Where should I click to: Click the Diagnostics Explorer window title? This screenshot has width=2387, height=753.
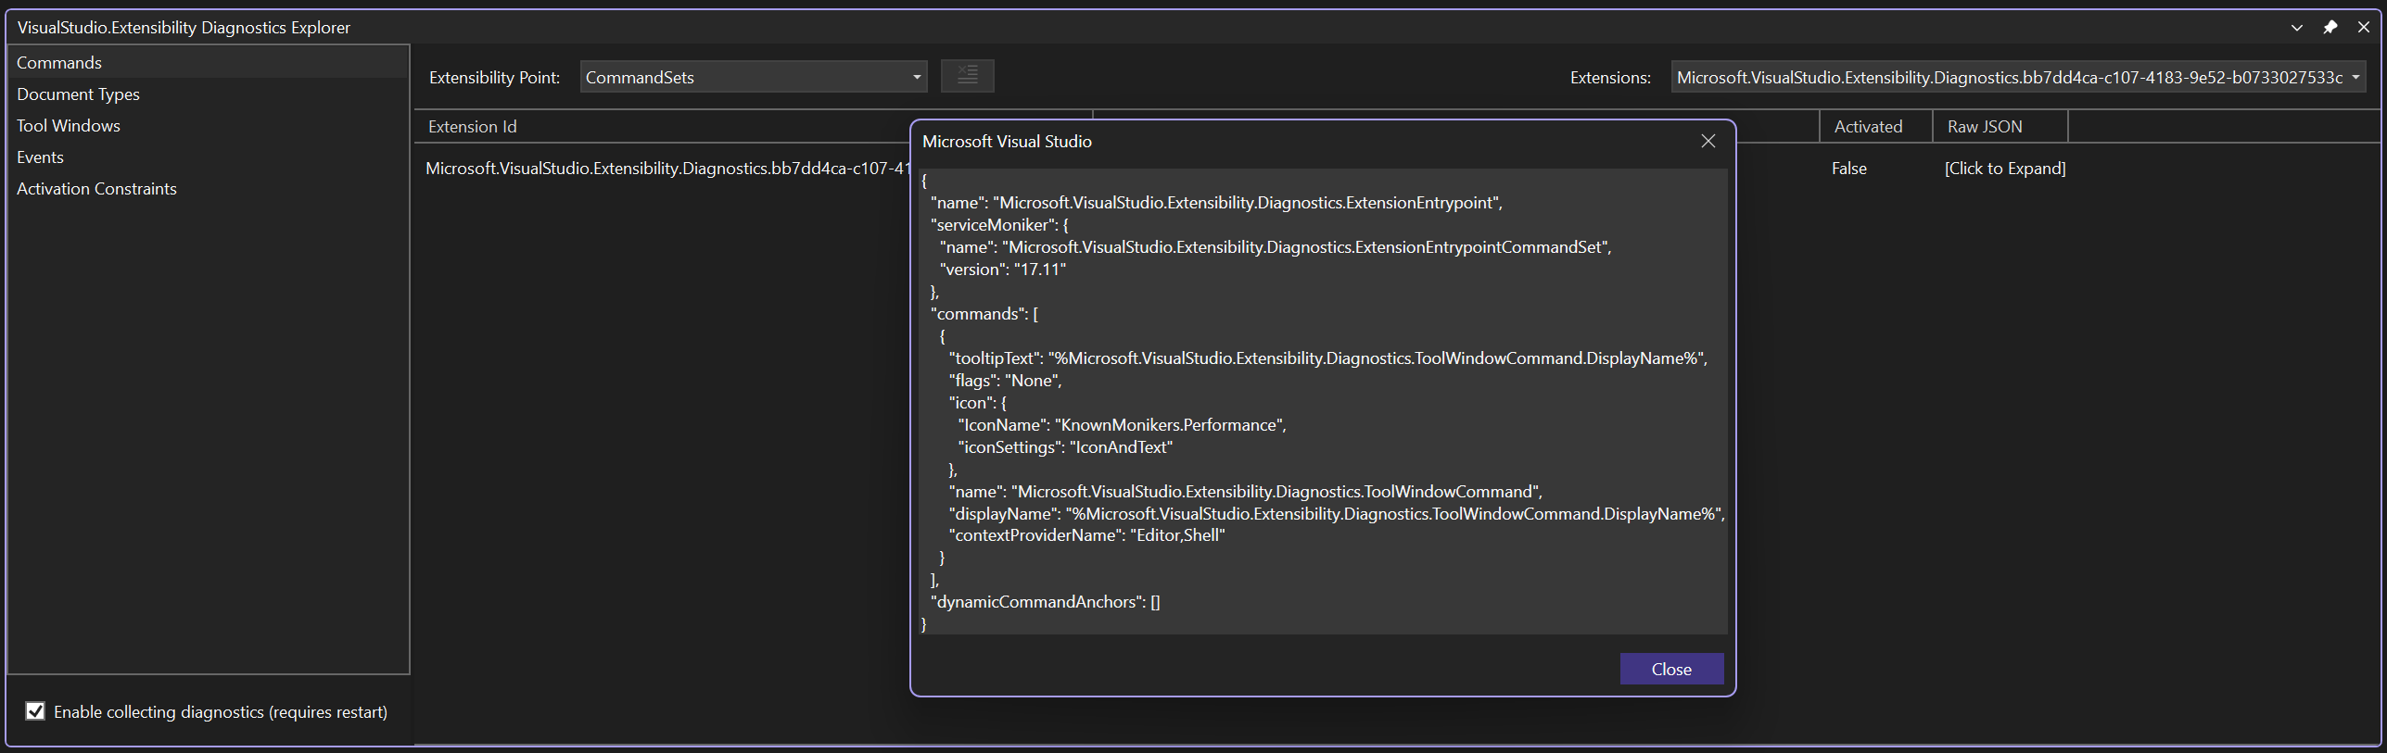coord(184,27)
